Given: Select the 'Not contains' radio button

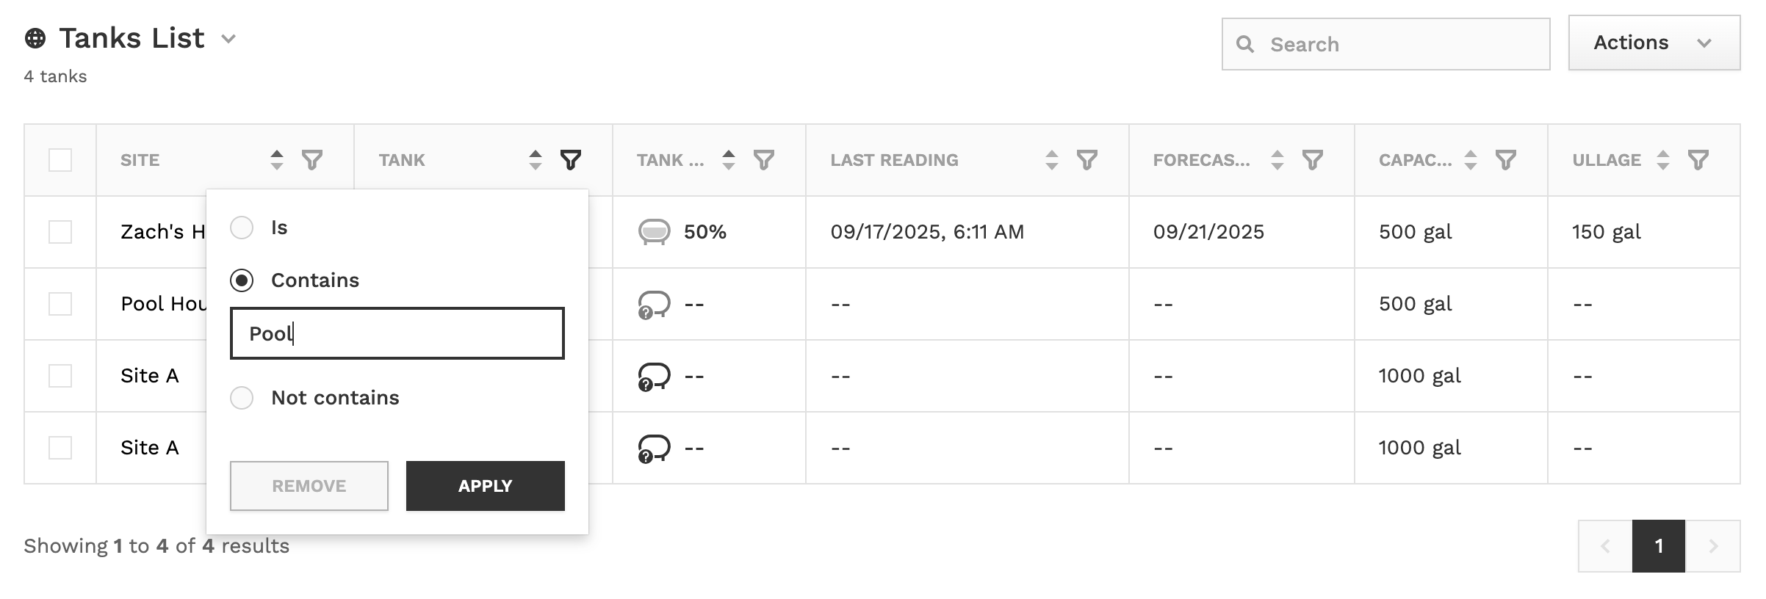Looking at the screenshot, I should coord(242,398).
